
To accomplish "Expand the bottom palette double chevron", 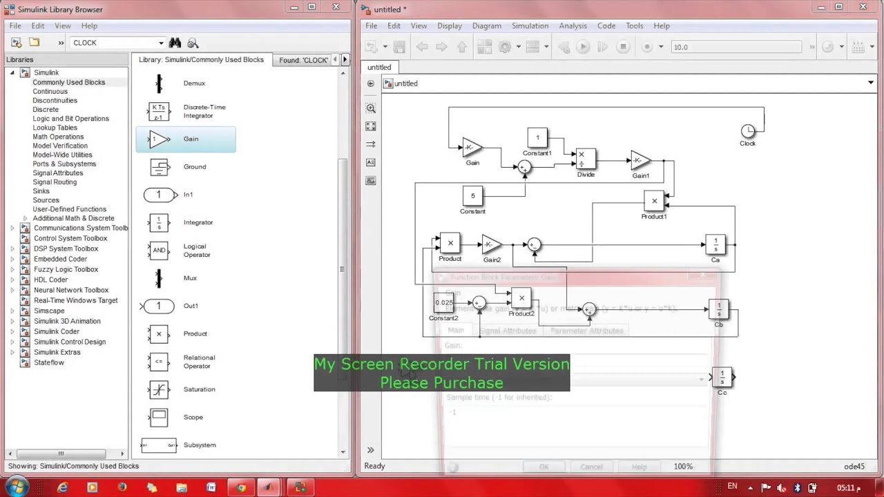I will pyautogui.click(x=371, y=450).
